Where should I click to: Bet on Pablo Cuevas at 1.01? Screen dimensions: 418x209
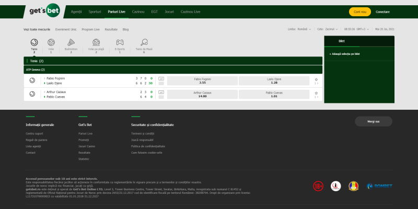pos(274,95)
